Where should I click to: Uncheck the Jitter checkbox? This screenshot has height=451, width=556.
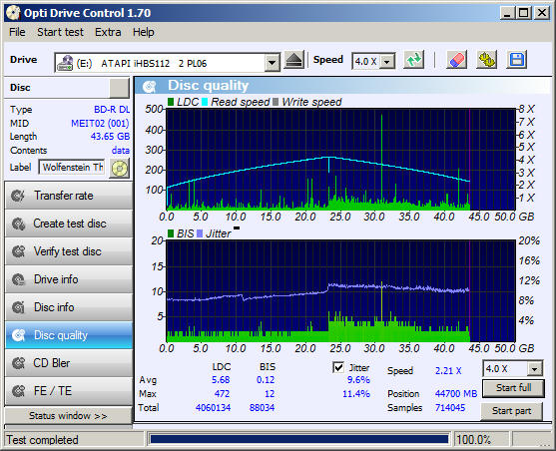coord(338,367)
